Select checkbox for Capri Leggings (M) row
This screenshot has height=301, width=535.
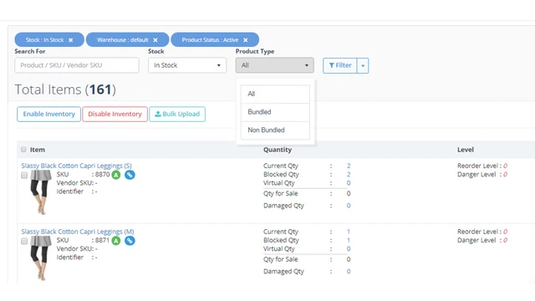point(24,242)
